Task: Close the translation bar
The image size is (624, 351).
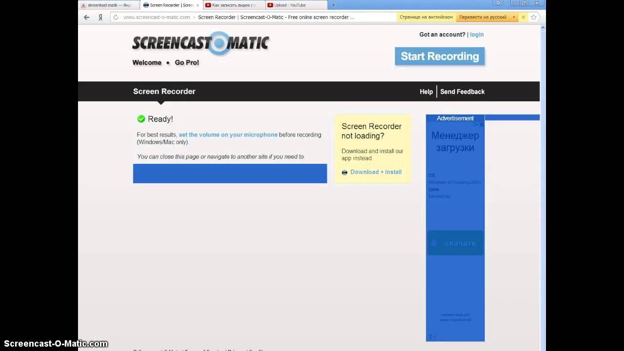Action: tap(523, 17)
